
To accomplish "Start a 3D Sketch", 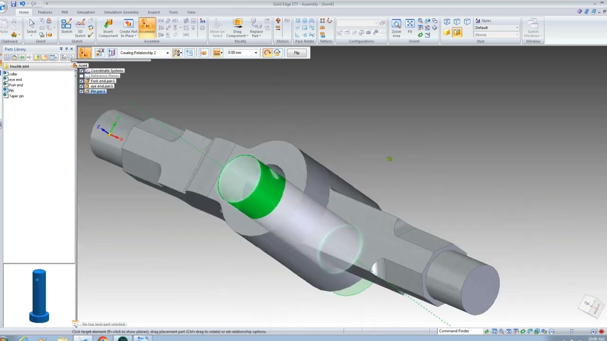I will [x=80, y=28].
